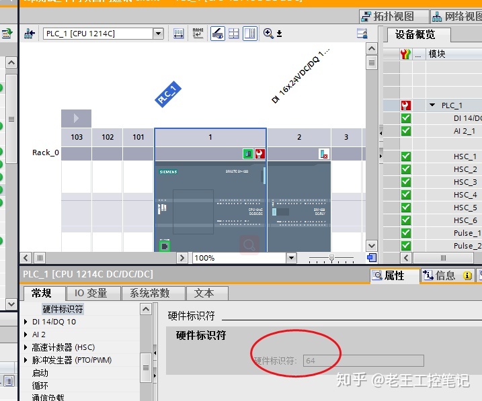Click the PLC_1 blue label tag
Image resolution: width=482 pixels, height=401 pixels.
point(168,94)
